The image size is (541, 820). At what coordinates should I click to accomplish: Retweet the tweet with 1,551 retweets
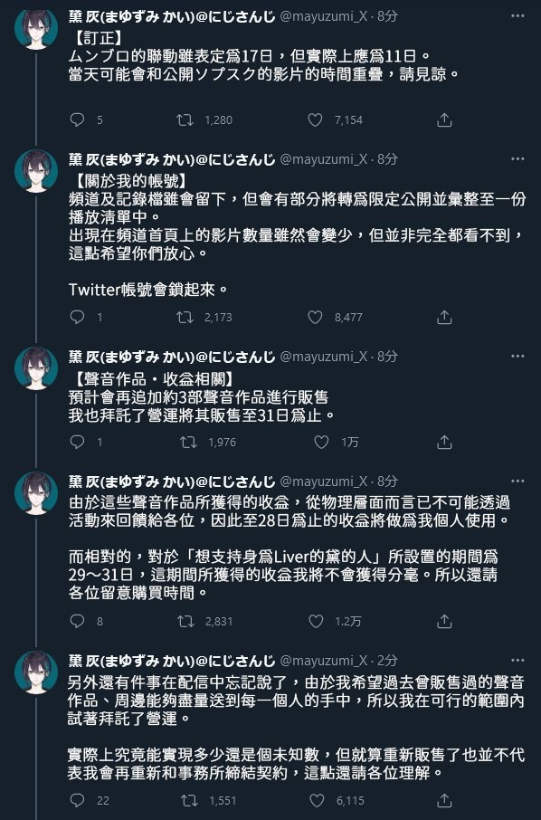pos(189,800)
